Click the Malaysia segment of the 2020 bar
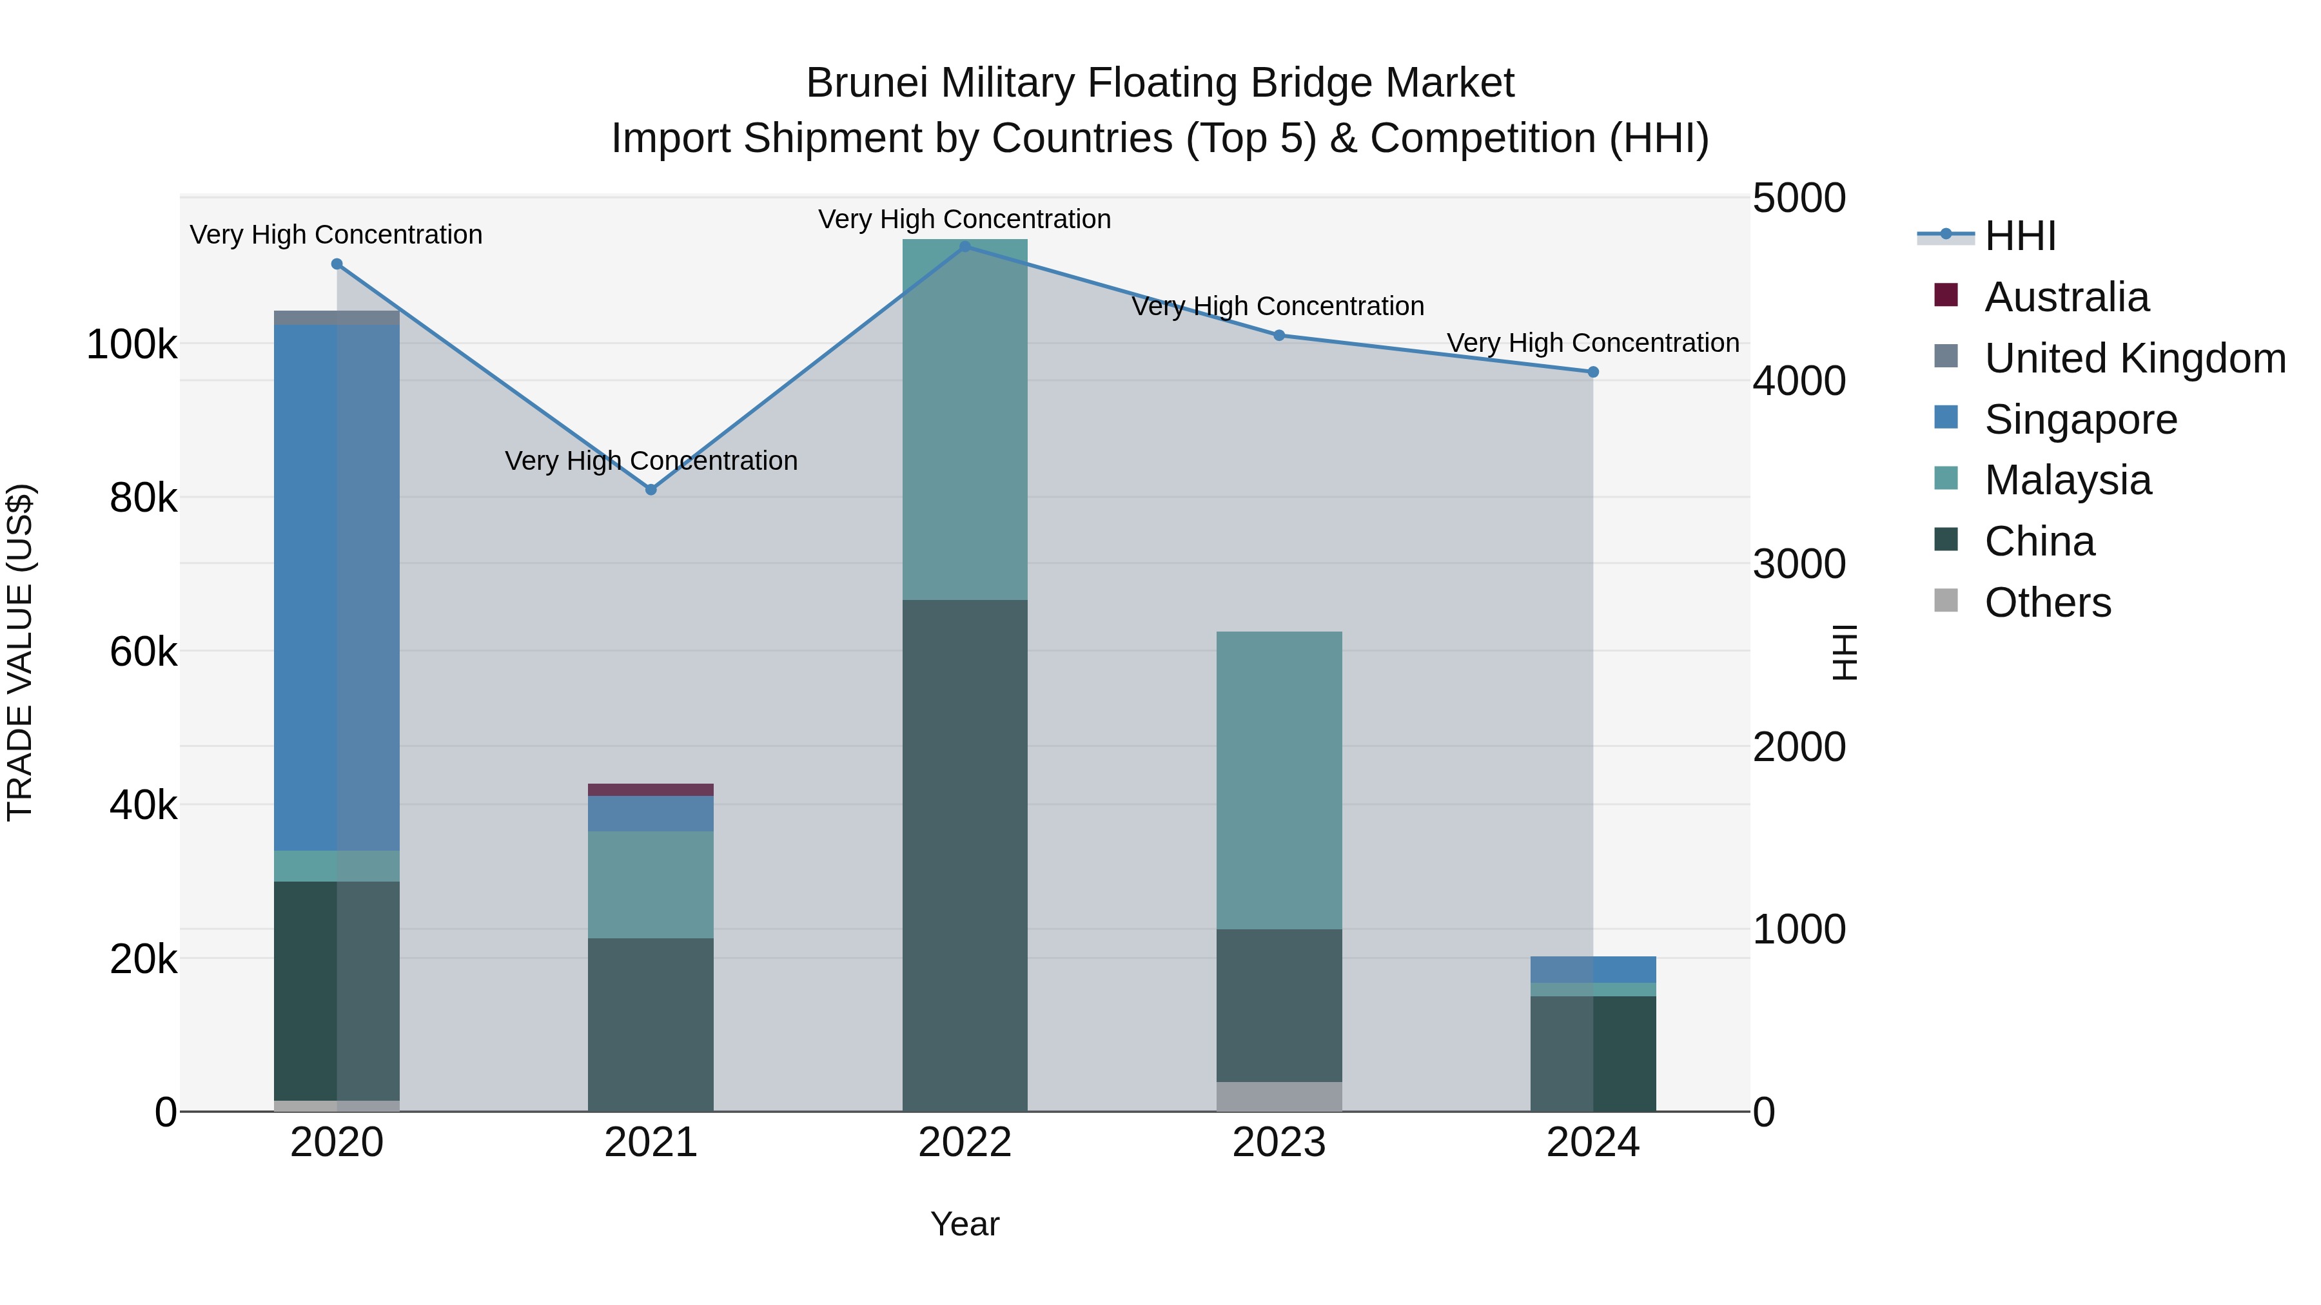The image size is (2321, 1305). point(337,866)
